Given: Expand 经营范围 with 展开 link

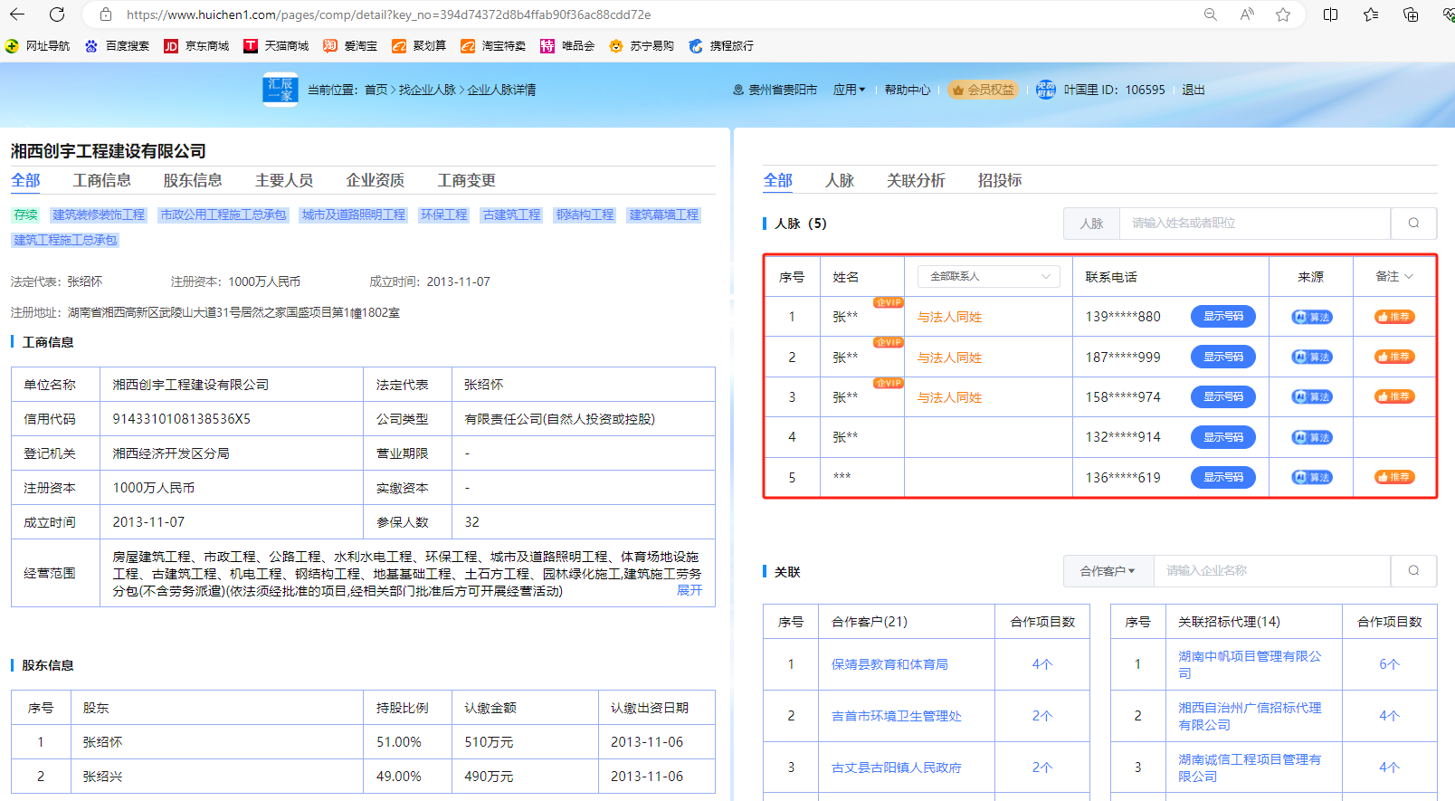Looking at the screenshot, I should click(x=689, y=590).
